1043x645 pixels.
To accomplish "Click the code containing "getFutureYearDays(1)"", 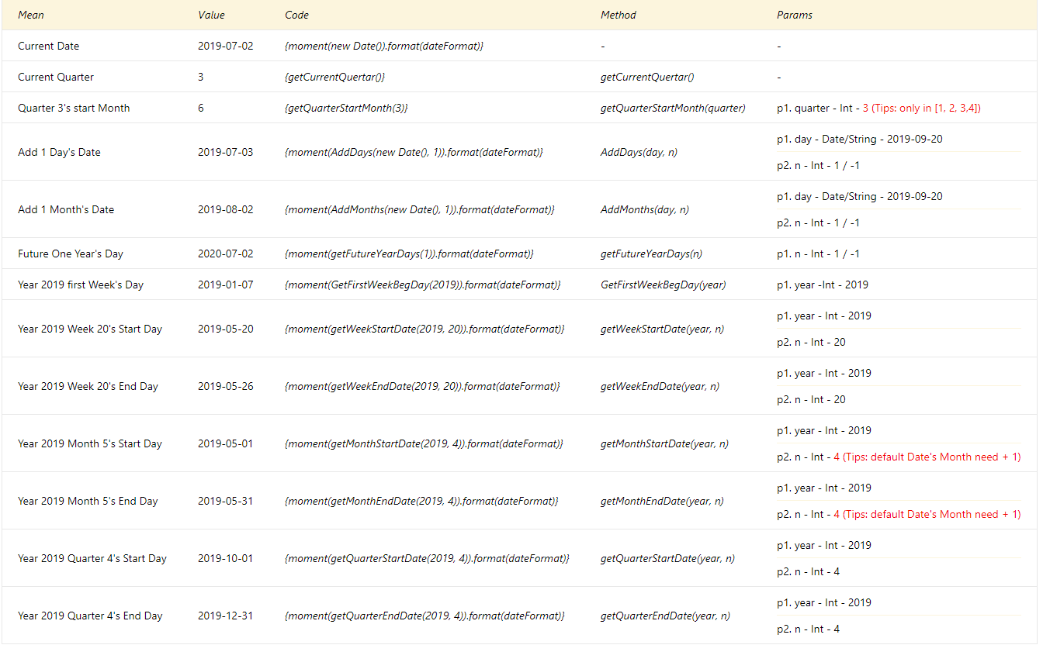I will pos(409,254).
